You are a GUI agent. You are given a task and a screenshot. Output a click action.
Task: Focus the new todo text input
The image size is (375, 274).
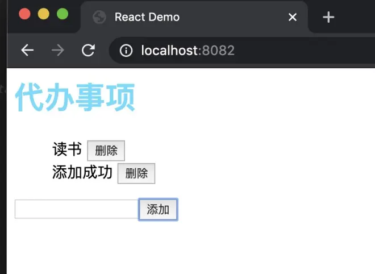click(x=77, y=209)
